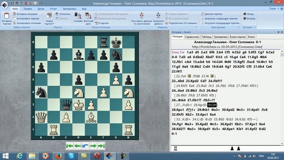Click the highlighted move Фc3# in notation

point(212,105)
